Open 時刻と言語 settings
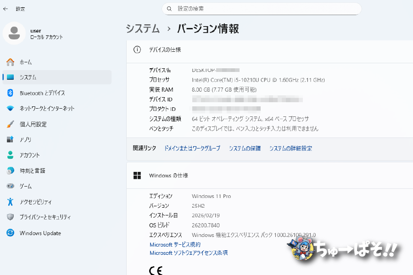 (x=57, y=170)
